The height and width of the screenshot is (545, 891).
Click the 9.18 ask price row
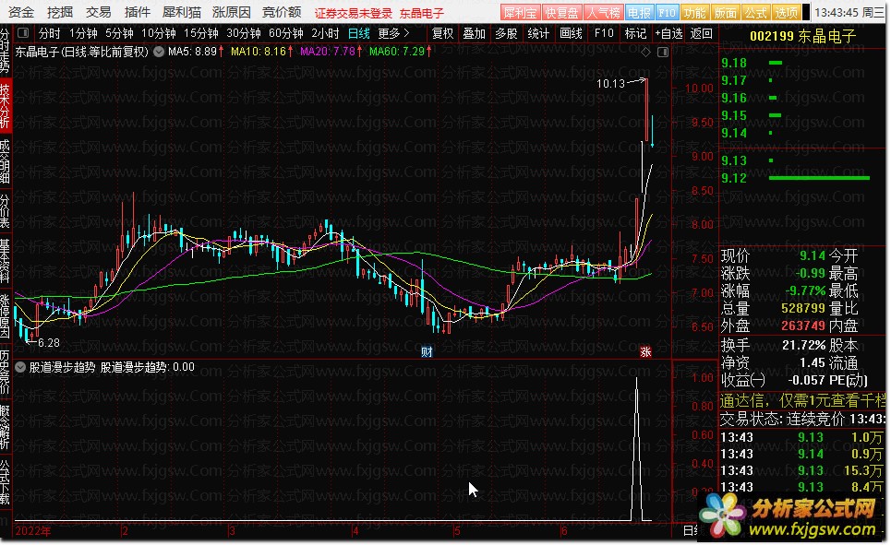click(x=803, y=63)
